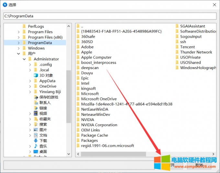The width and height of the screenshot is (220, 173).
Task: Click the 联系人 contacts icon
Action: [36, 103]
